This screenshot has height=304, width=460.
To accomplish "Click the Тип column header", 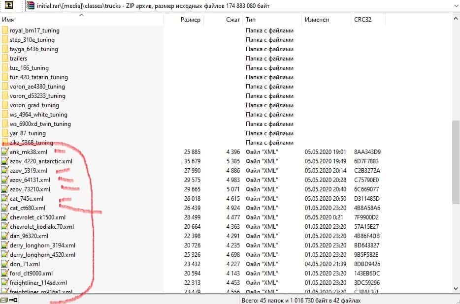I will click(251, 20).
